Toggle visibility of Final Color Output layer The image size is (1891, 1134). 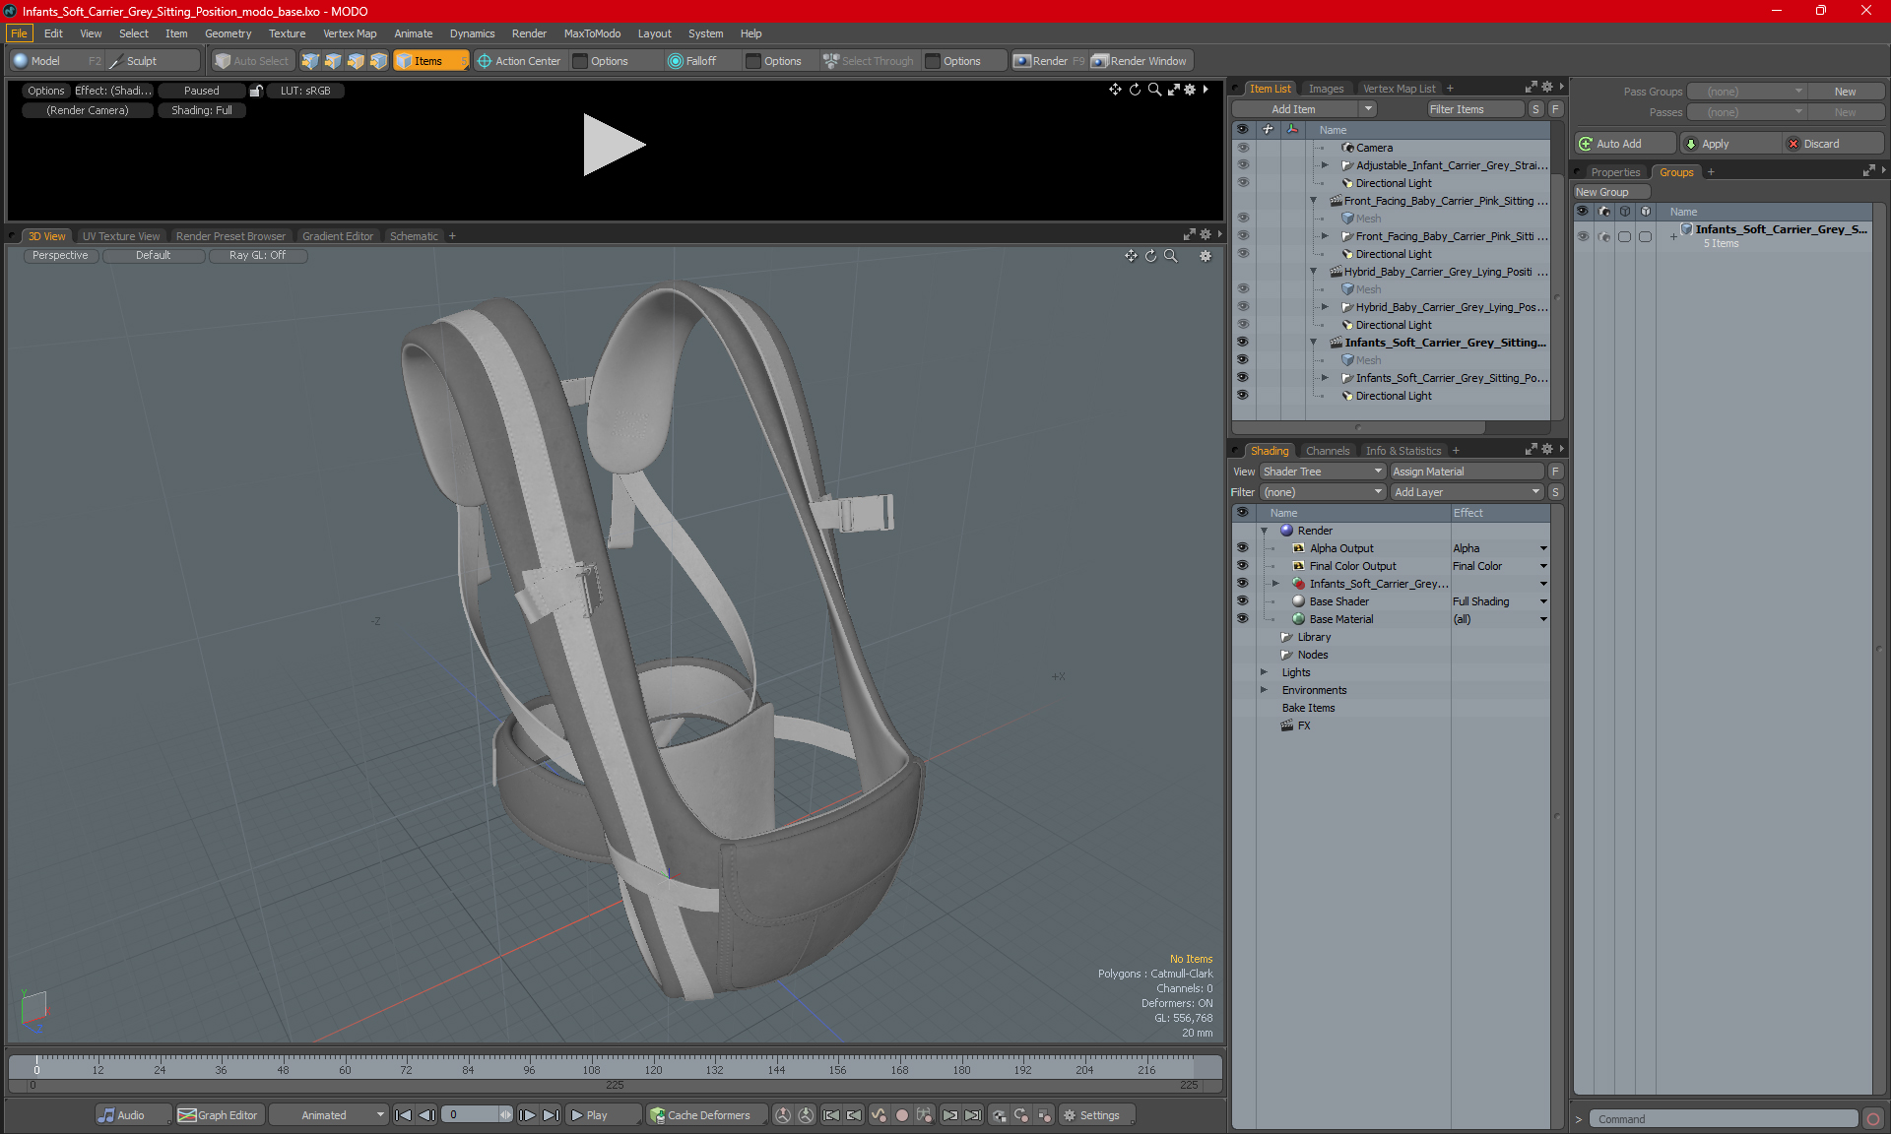(1243, 566)
